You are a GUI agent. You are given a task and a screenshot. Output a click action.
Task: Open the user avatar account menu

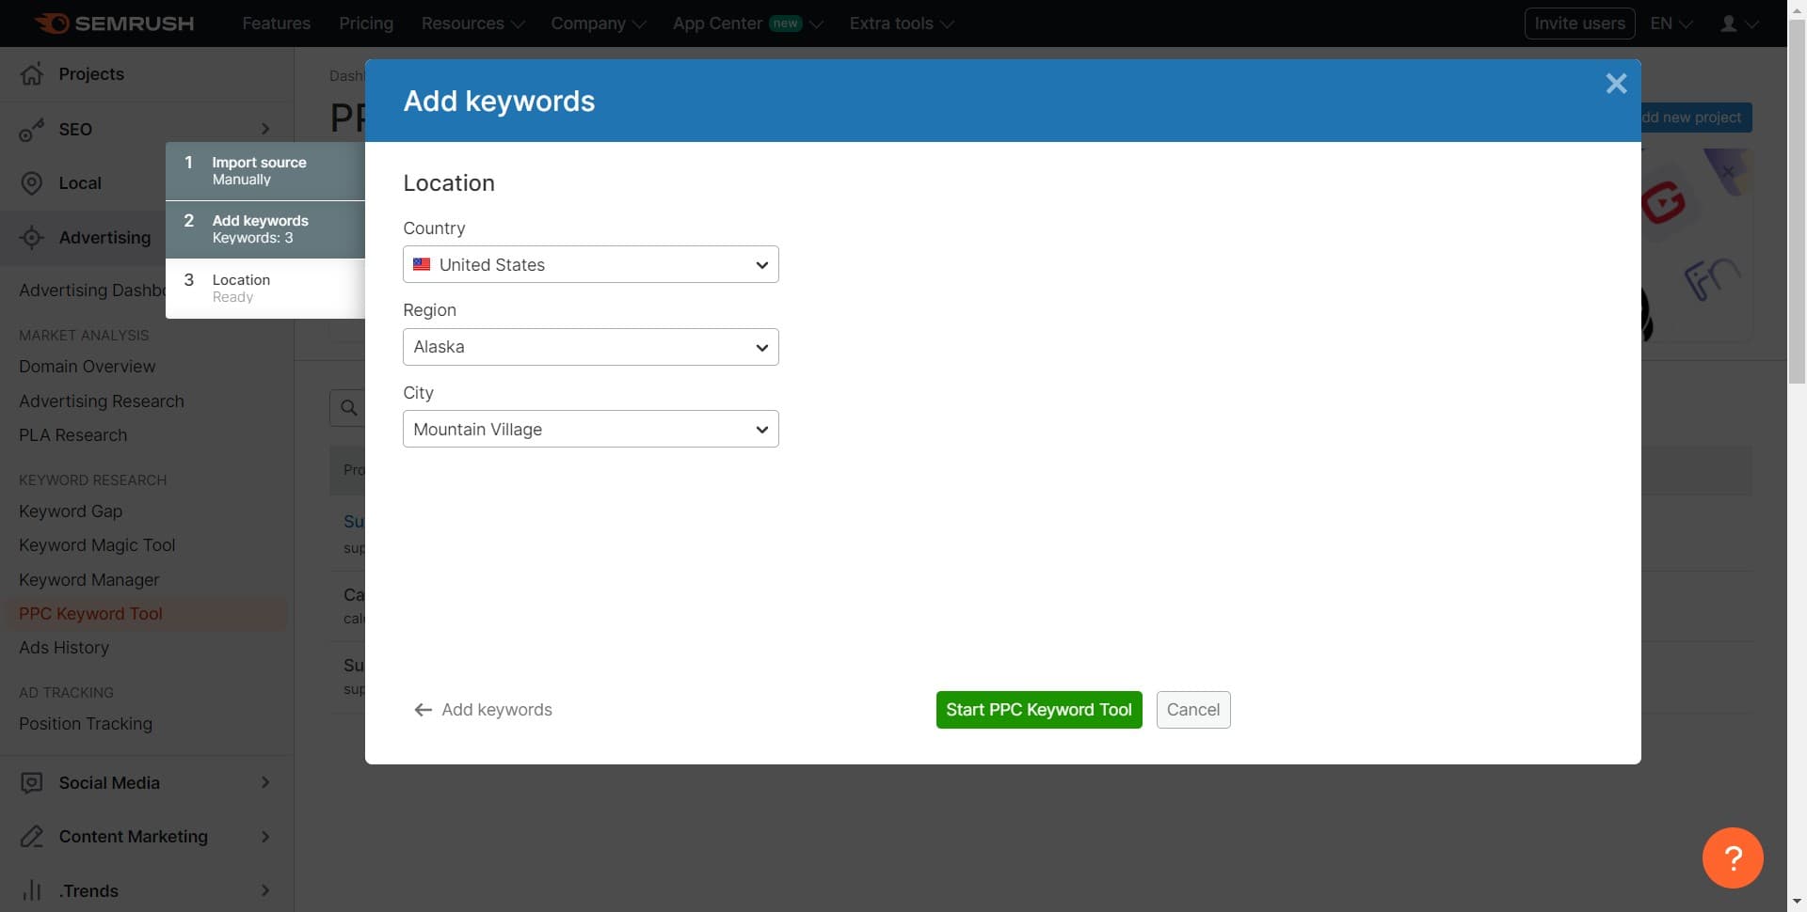[1737, 23]
